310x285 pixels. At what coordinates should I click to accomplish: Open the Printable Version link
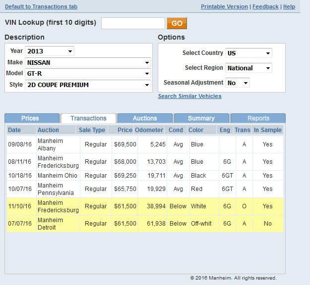224,6
